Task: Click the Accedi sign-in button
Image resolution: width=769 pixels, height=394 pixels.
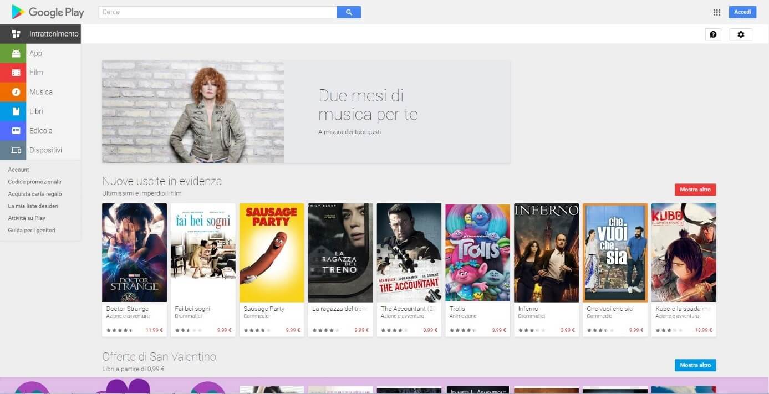Action: pos(742,12)
